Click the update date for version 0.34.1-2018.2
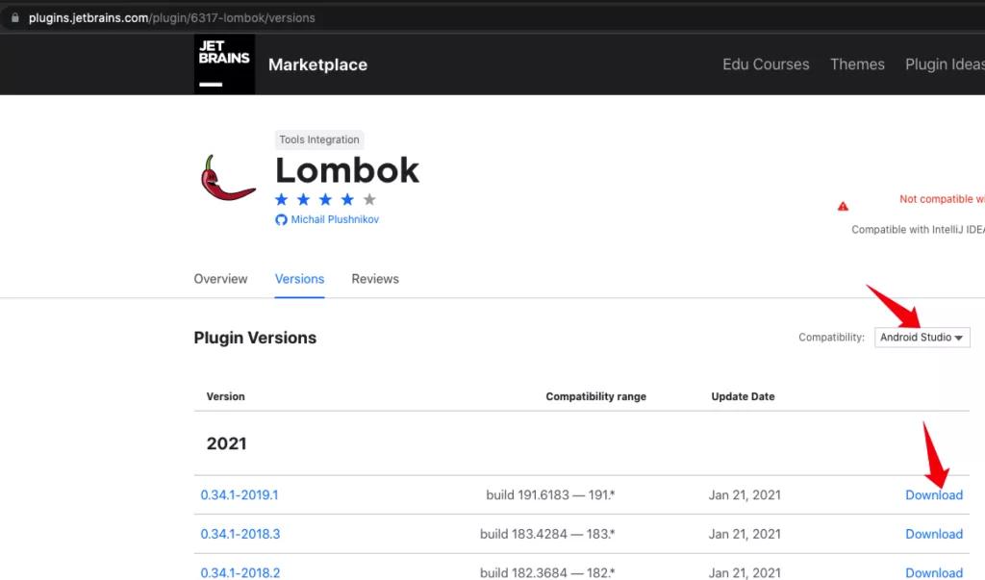The width and height of the screenshot is (985, 580). tap(745, 572)
